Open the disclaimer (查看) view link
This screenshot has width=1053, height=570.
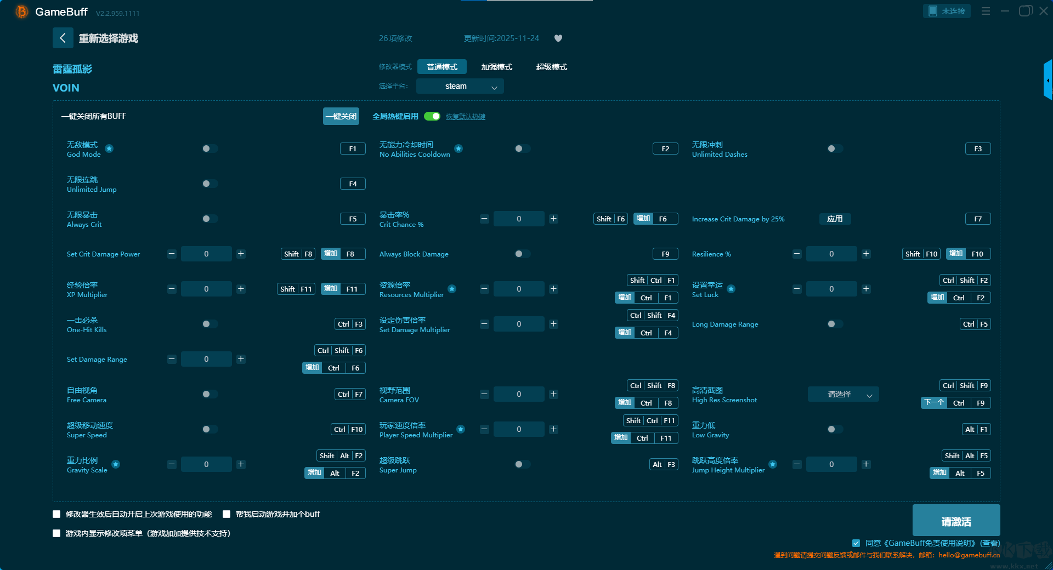[x=990, y=543]
